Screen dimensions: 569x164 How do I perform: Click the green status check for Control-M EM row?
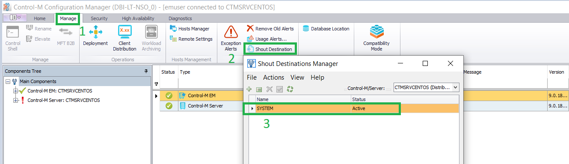click(169, 95)
